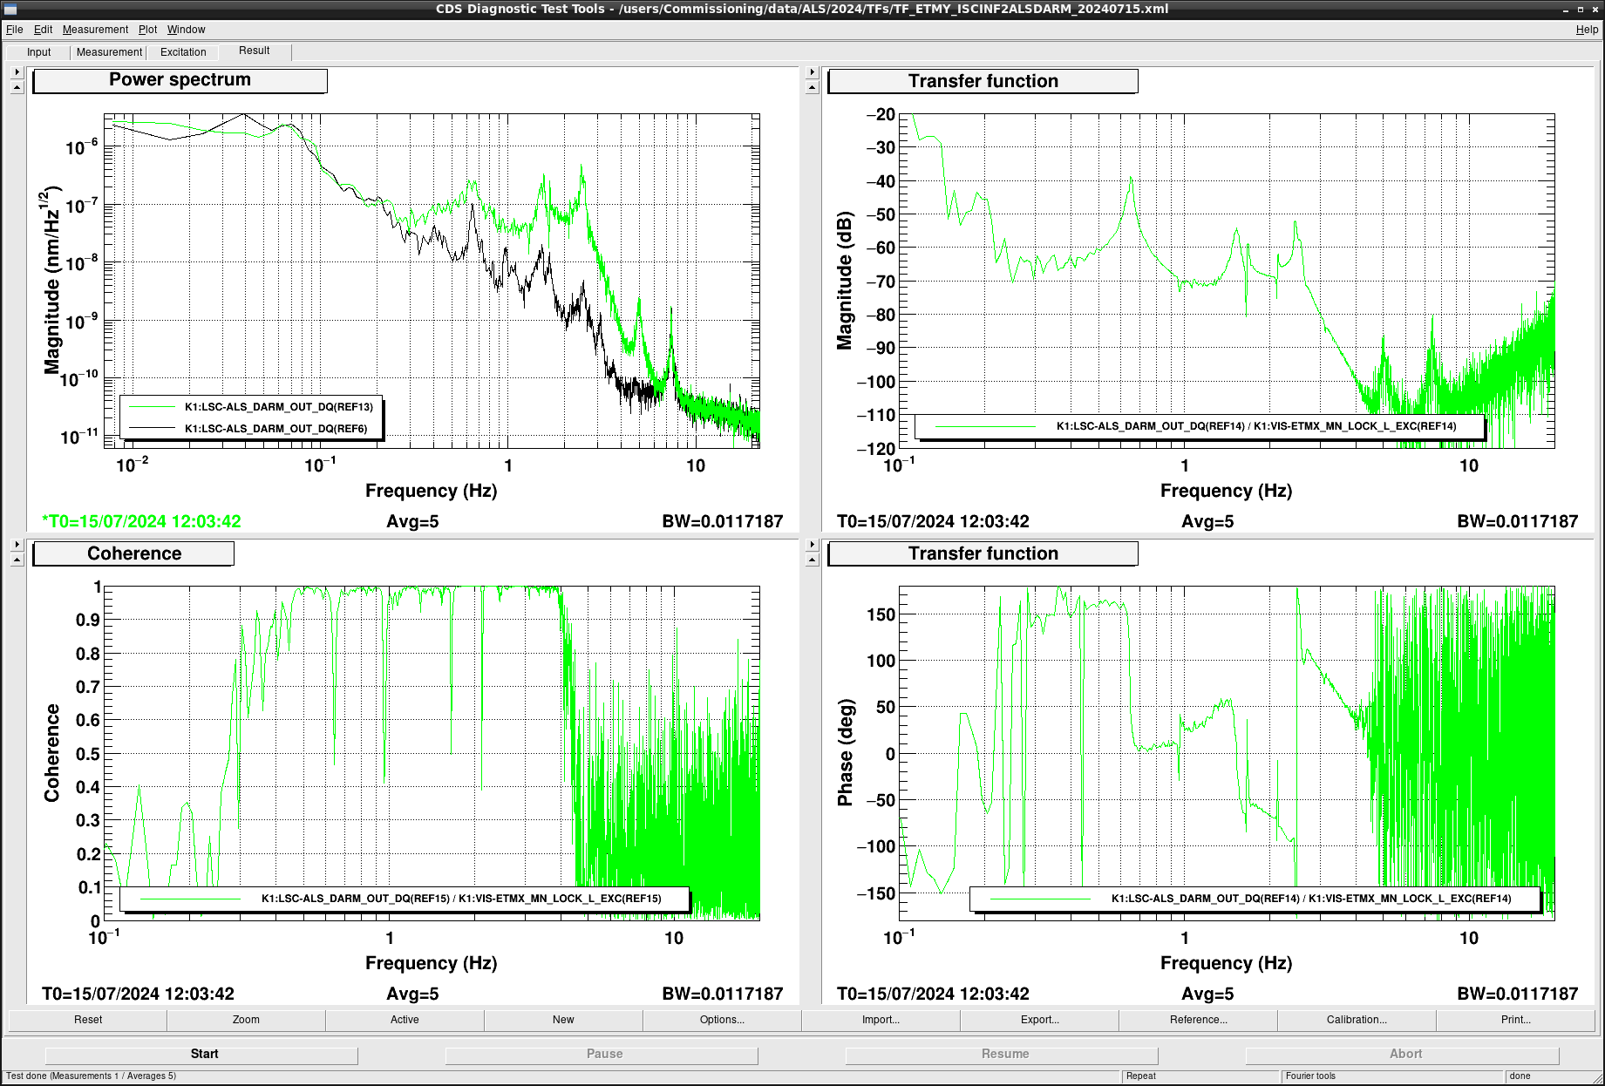The width and height of the screenshot is (1605, 1086).
Task: Open the Measurement menu in menu bar
Action: (x=95, y=30)
